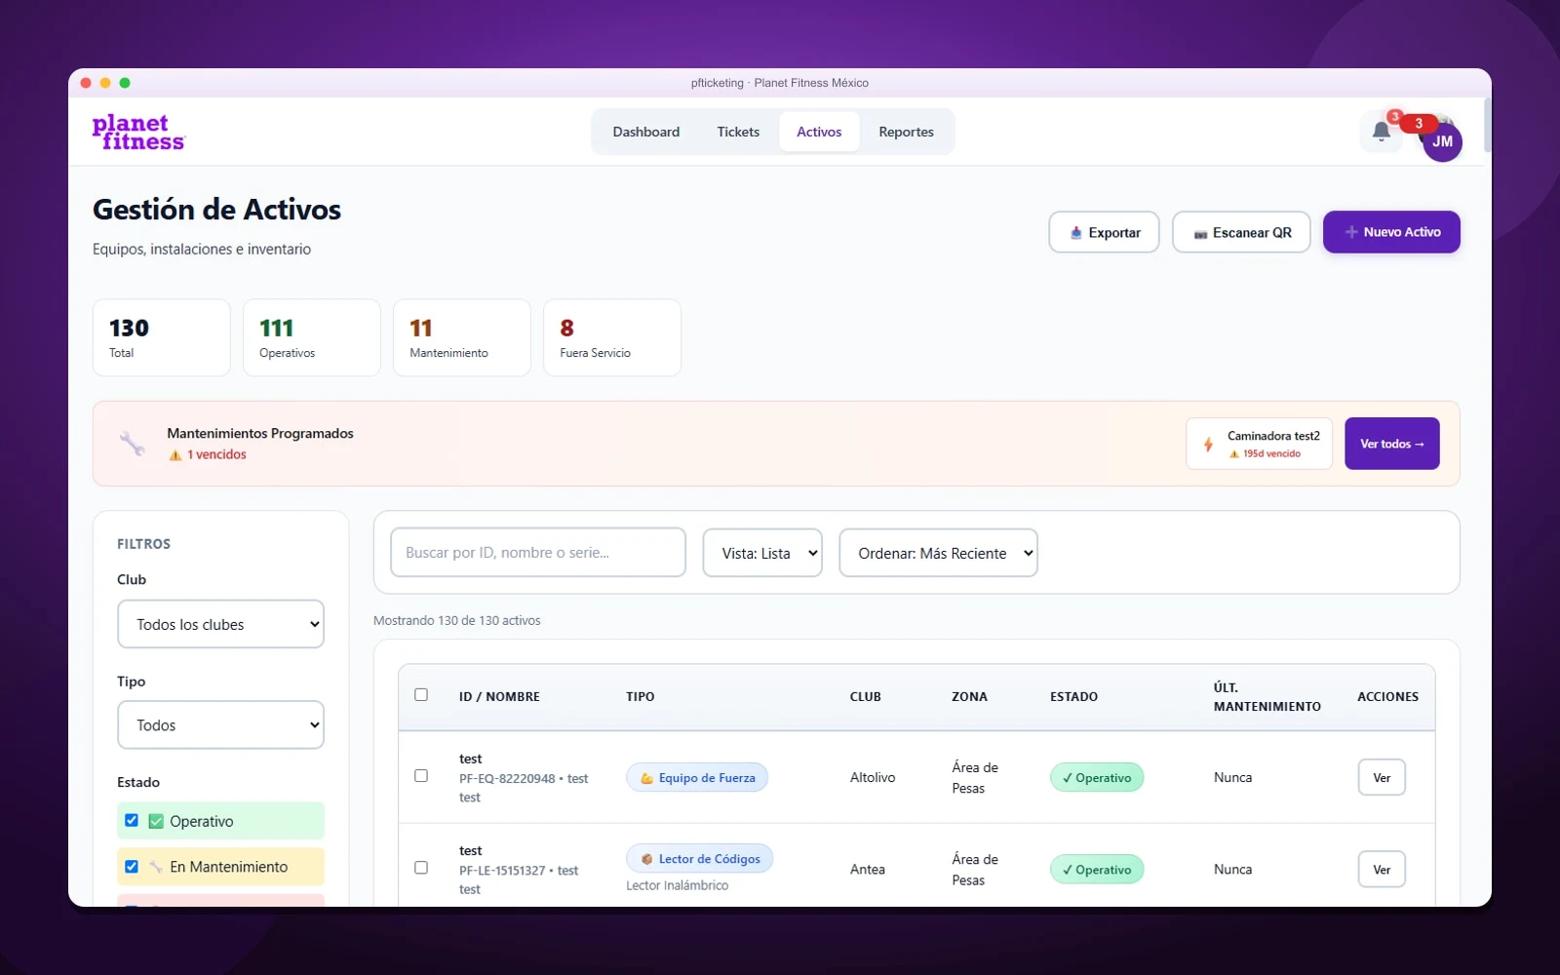Click the Operativo status badge for Antea asset
Viewport: 1560px width, 975px height.
(1097, 869)
